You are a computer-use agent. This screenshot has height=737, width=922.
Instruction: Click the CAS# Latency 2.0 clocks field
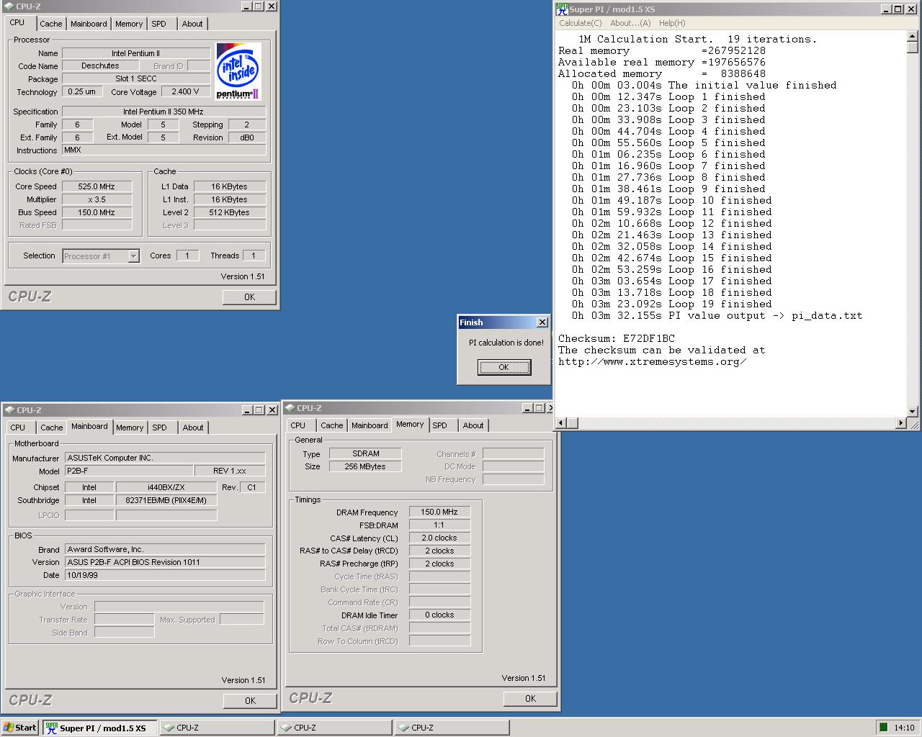click(439, 538)
